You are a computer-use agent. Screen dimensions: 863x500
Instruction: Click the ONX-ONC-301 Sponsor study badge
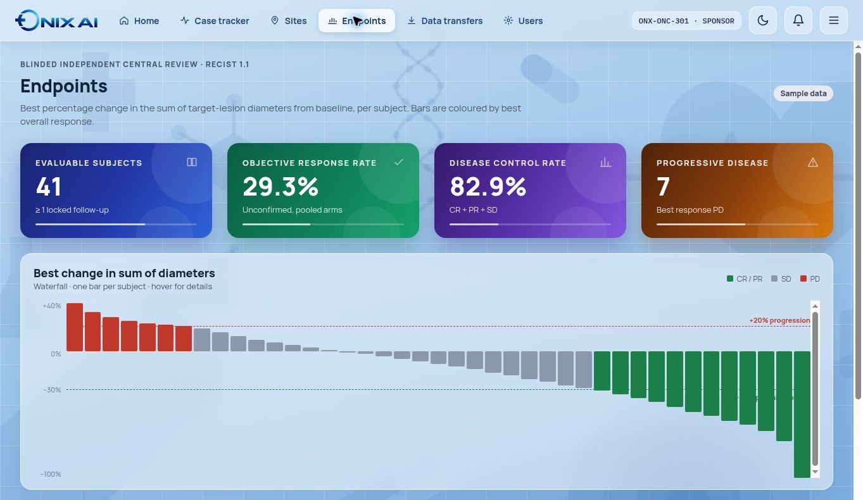[x=686, y=21]
